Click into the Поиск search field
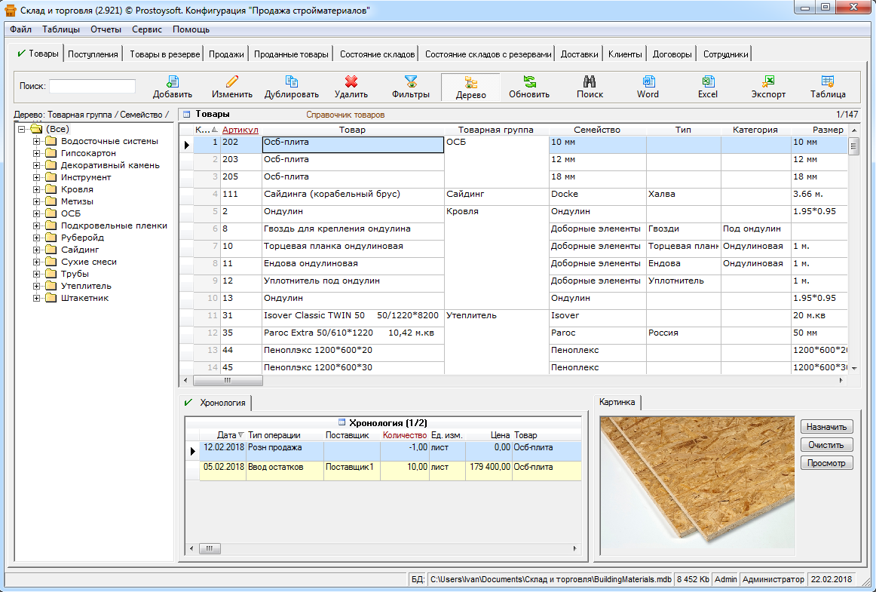876x592 pixels. 92,86
